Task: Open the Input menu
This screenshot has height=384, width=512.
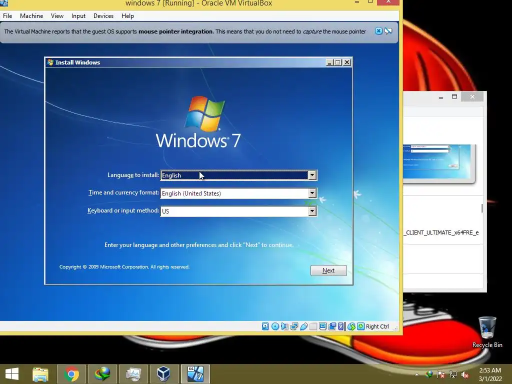Action: [x=78, y=15]
